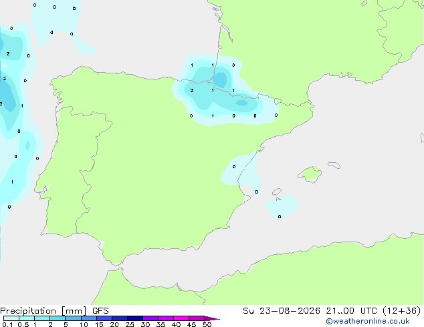Click the legend value "15"
Viewport: 424px width, 327px height.
(99, 324)
